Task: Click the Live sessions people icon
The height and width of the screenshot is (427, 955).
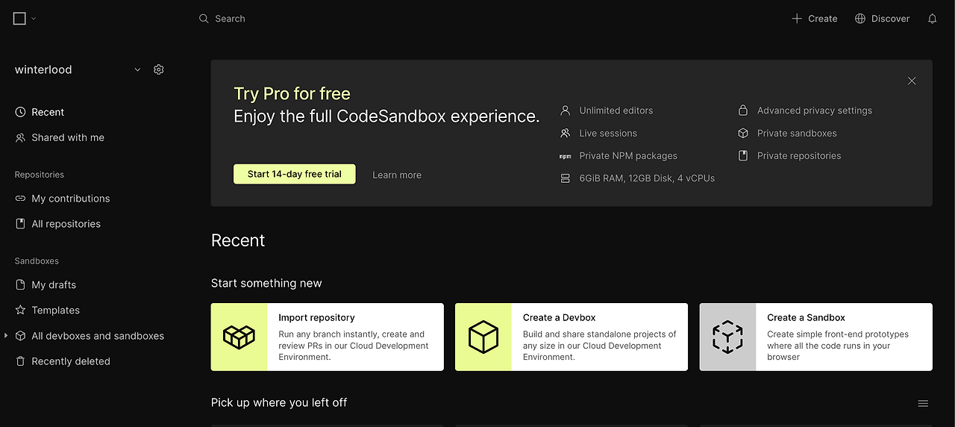Action: (x=565, y=133)
